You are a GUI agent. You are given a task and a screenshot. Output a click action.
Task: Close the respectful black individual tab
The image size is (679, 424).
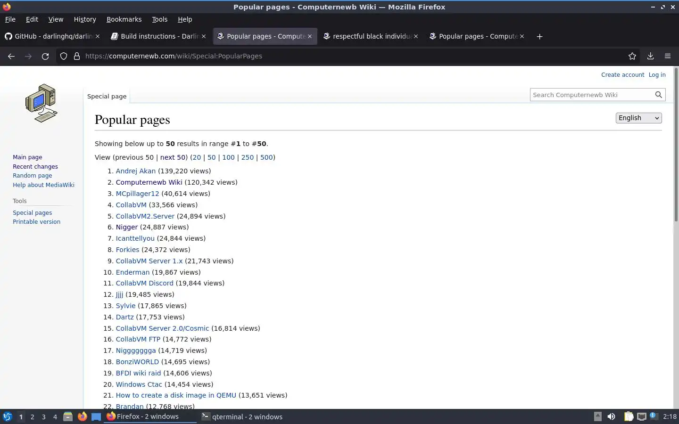click(x=416, y=36)
